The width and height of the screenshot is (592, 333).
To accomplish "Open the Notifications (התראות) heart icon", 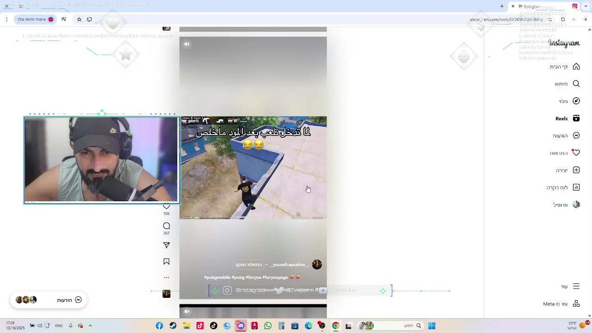I will click(x=576, y=153).
